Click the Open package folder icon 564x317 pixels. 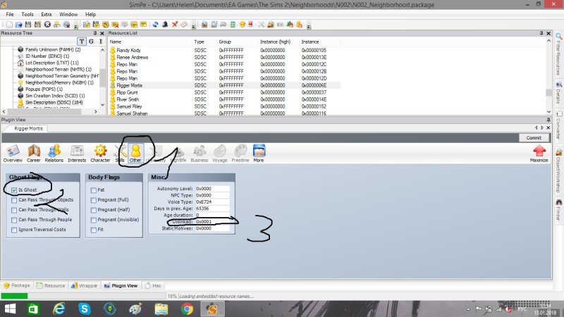click(19, 25)
